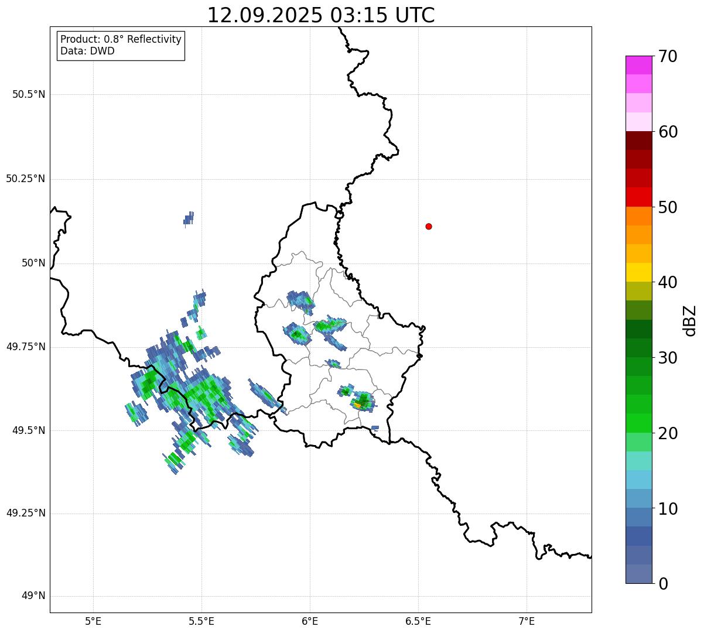Click the 5.5°E longitude label
This screenshot has width=704, height=633.
(201, 621)
